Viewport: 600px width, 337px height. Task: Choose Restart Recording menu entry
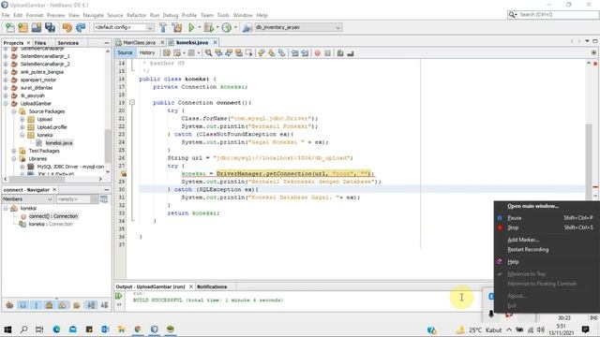point(528,250)
